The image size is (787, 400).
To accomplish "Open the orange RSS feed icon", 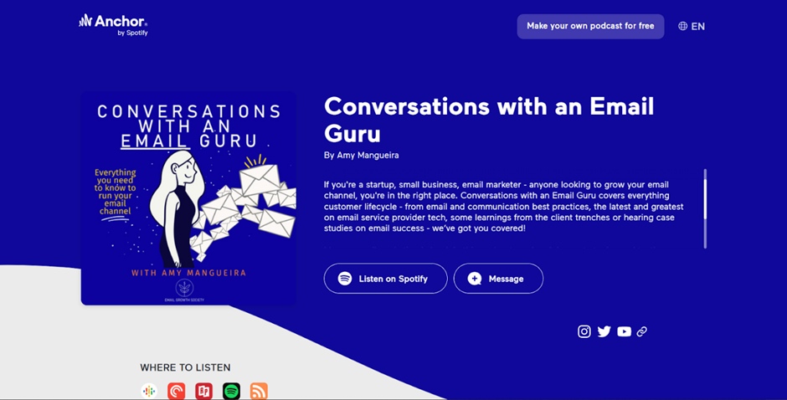I will click(x=259, y=391).
